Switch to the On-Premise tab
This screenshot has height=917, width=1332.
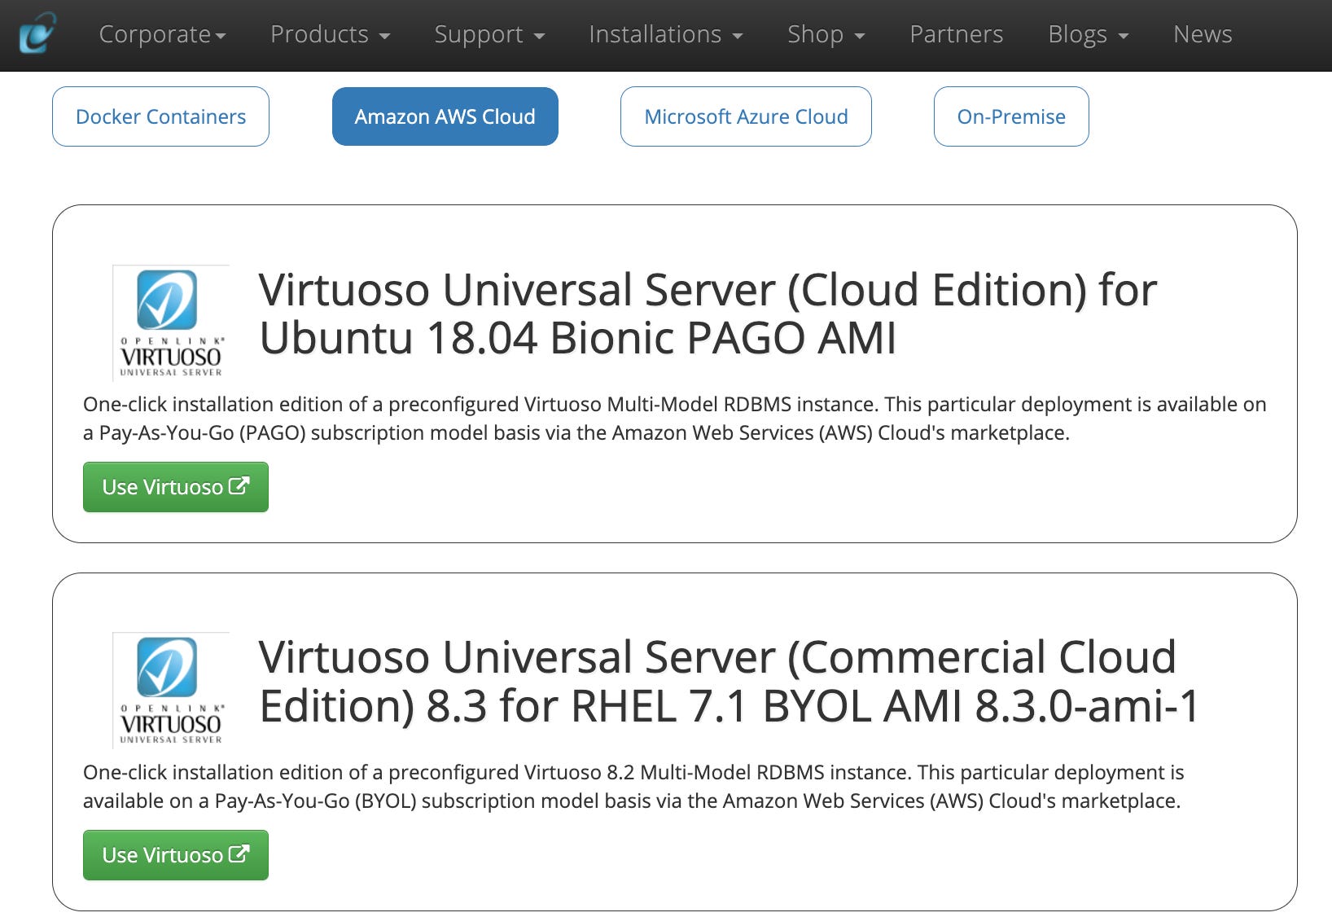pyautogui.click(x=1011, y=116)
